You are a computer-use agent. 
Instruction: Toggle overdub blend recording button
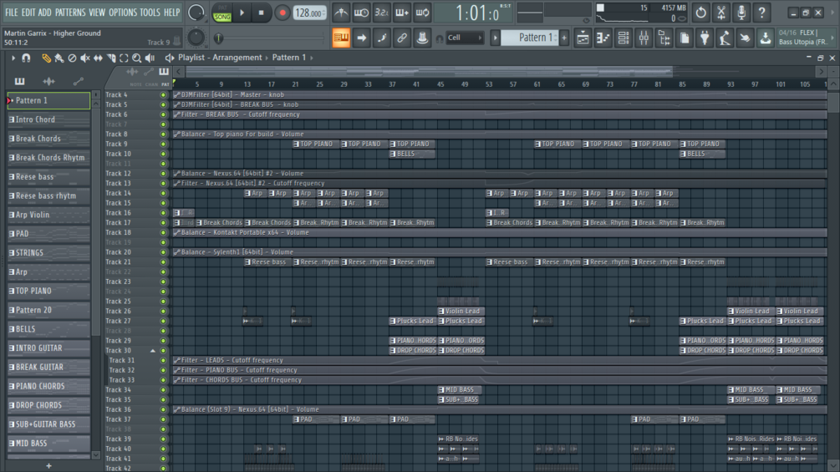[x=402, y=13]
